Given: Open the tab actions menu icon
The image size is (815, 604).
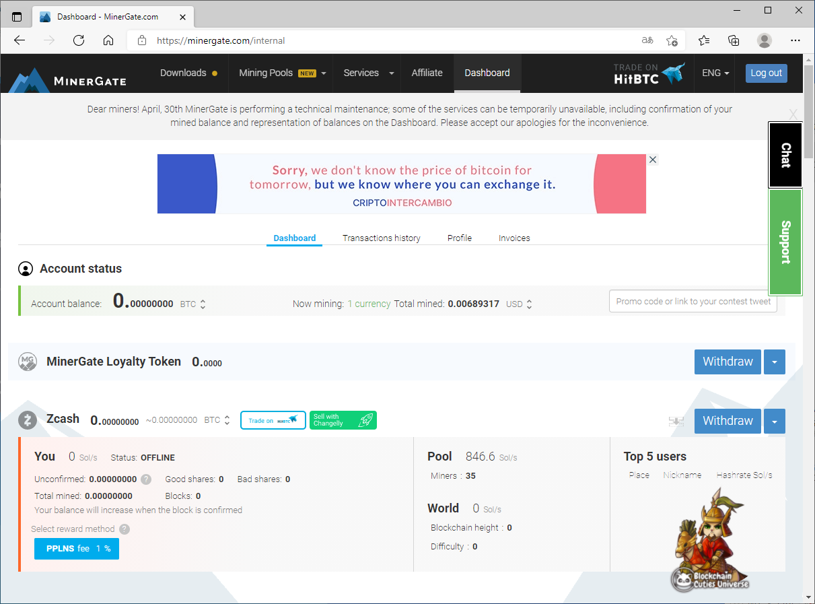Looking at the screenshot, I should (x=17, y=17).
